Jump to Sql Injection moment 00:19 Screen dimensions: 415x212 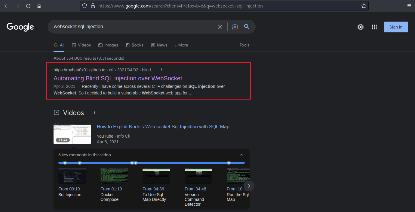click(x=70, y=195)
